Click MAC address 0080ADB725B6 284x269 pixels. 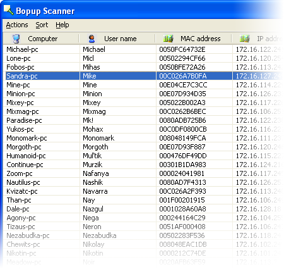182,120
